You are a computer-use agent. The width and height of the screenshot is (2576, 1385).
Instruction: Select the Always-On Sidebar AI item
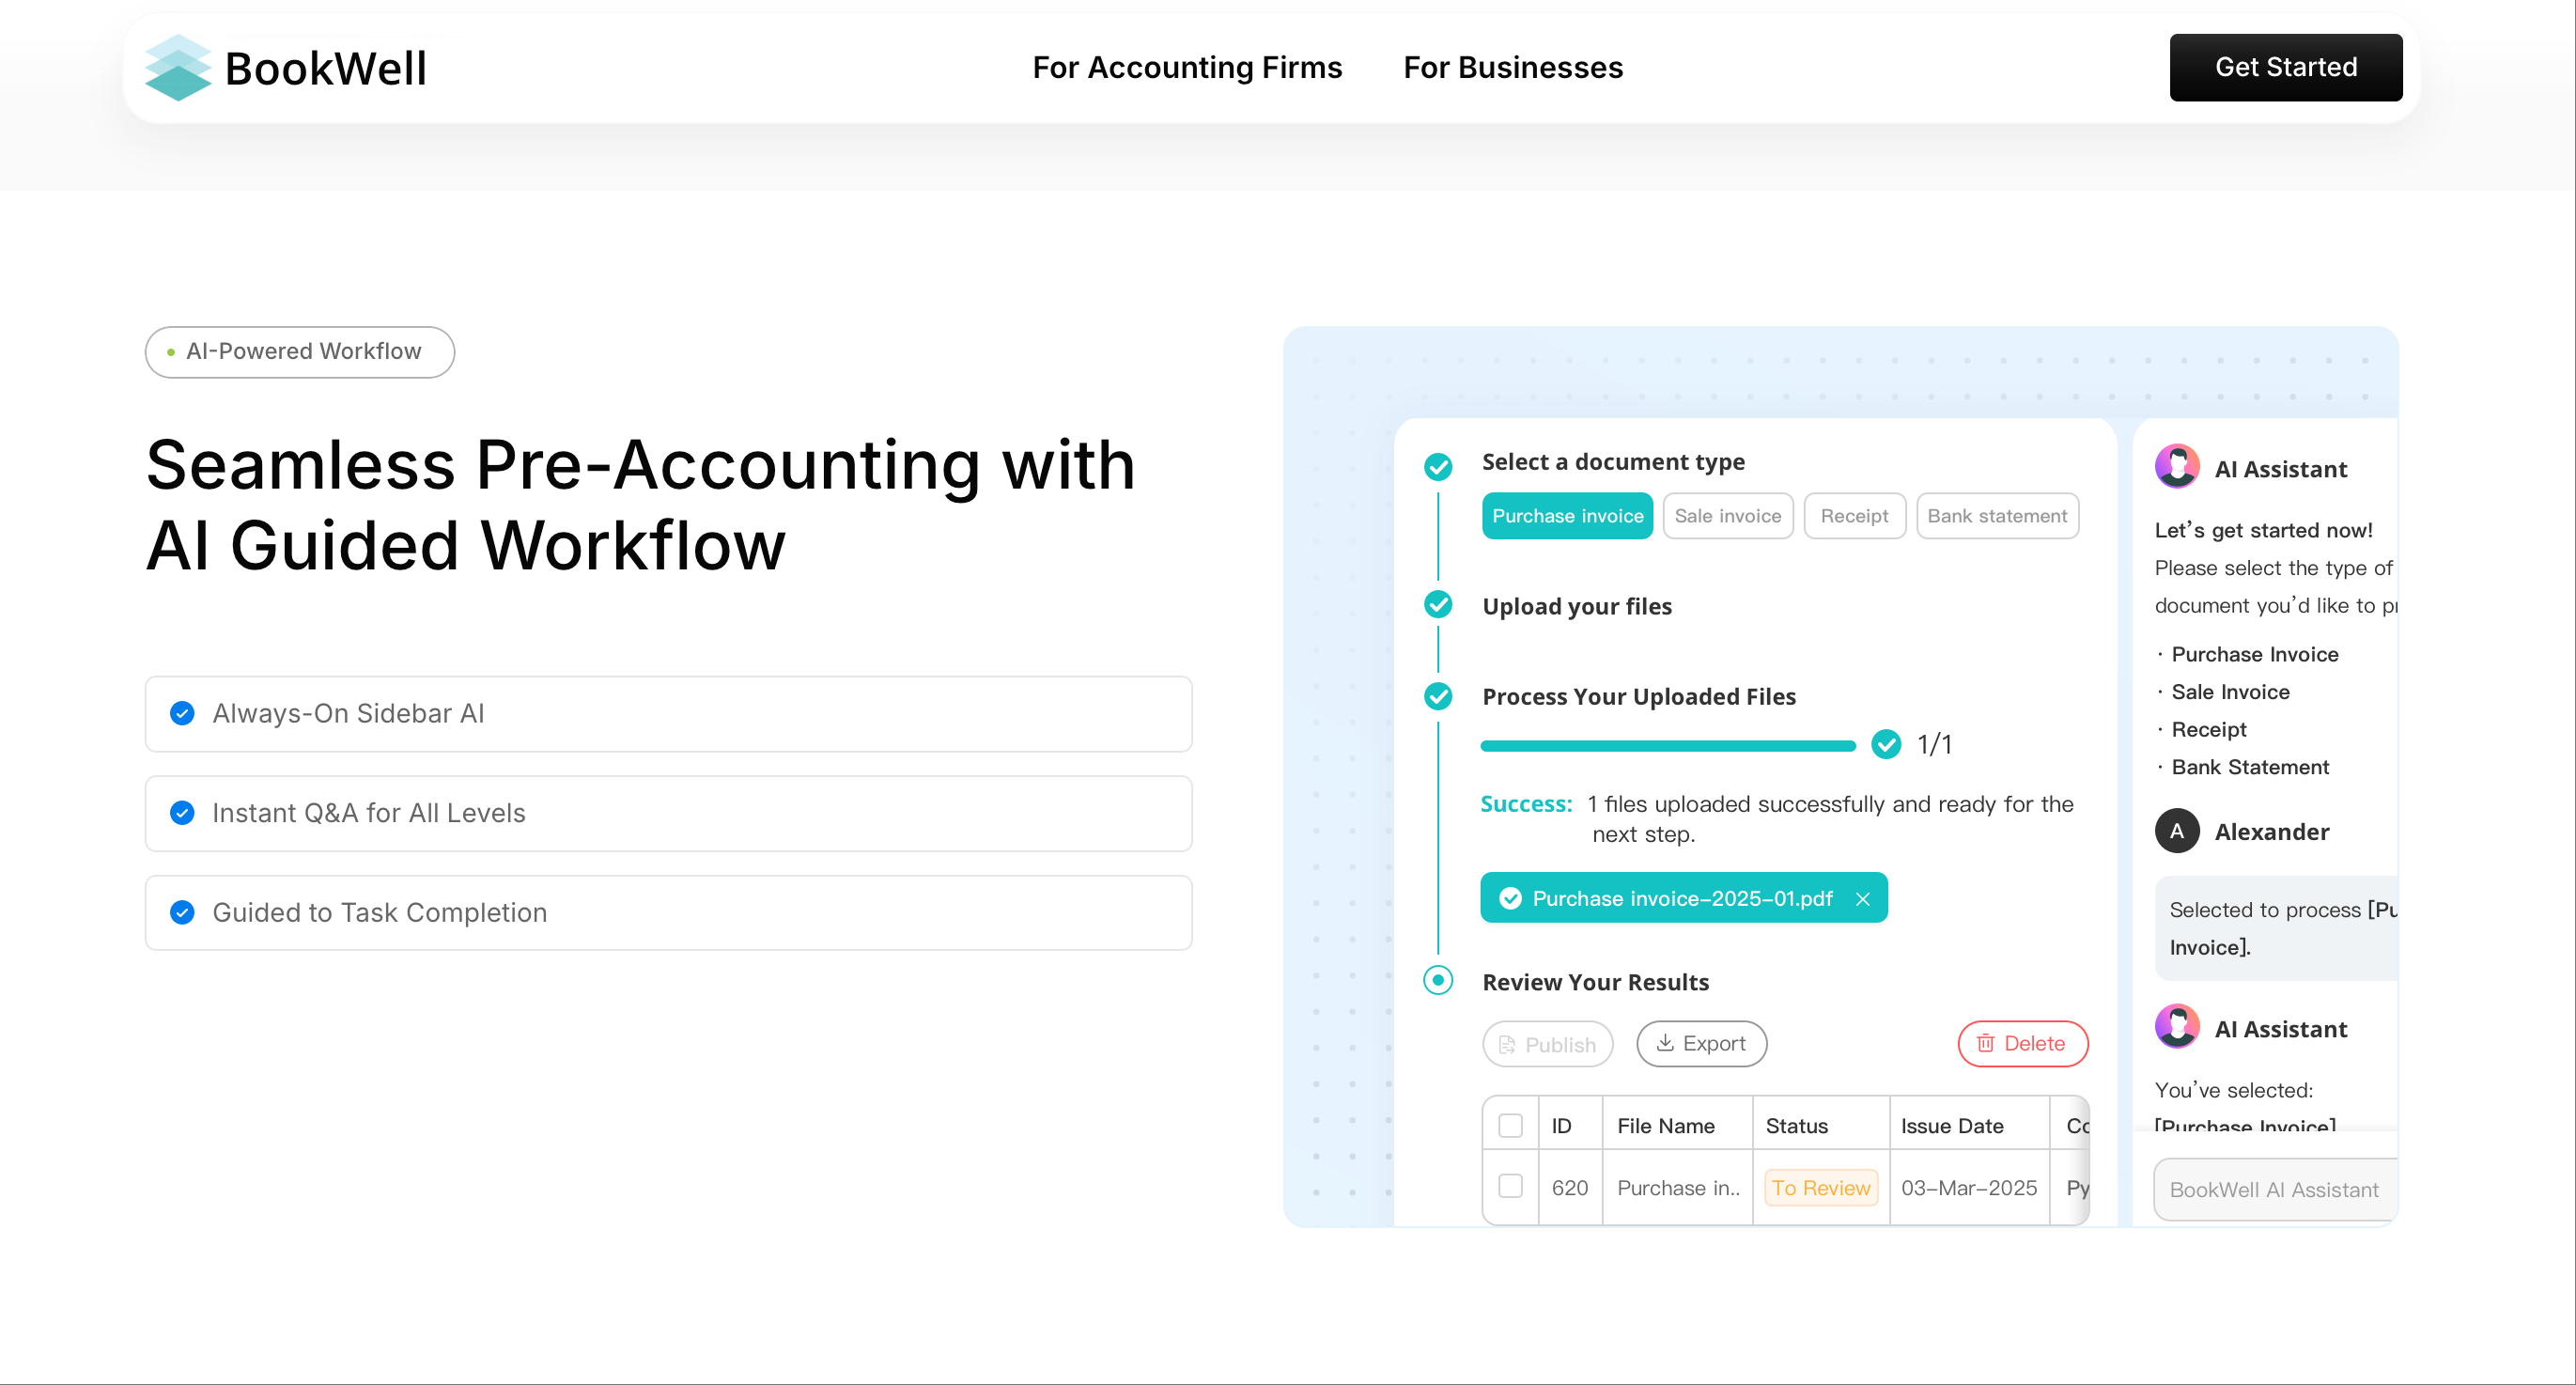[668, 714]
